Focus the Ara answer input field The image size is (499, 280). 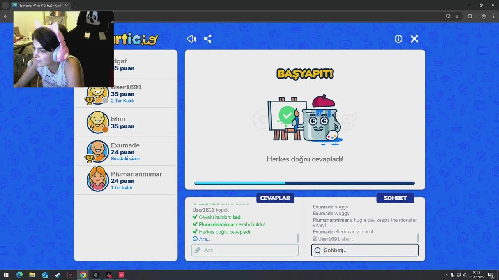tap(245, 250)
